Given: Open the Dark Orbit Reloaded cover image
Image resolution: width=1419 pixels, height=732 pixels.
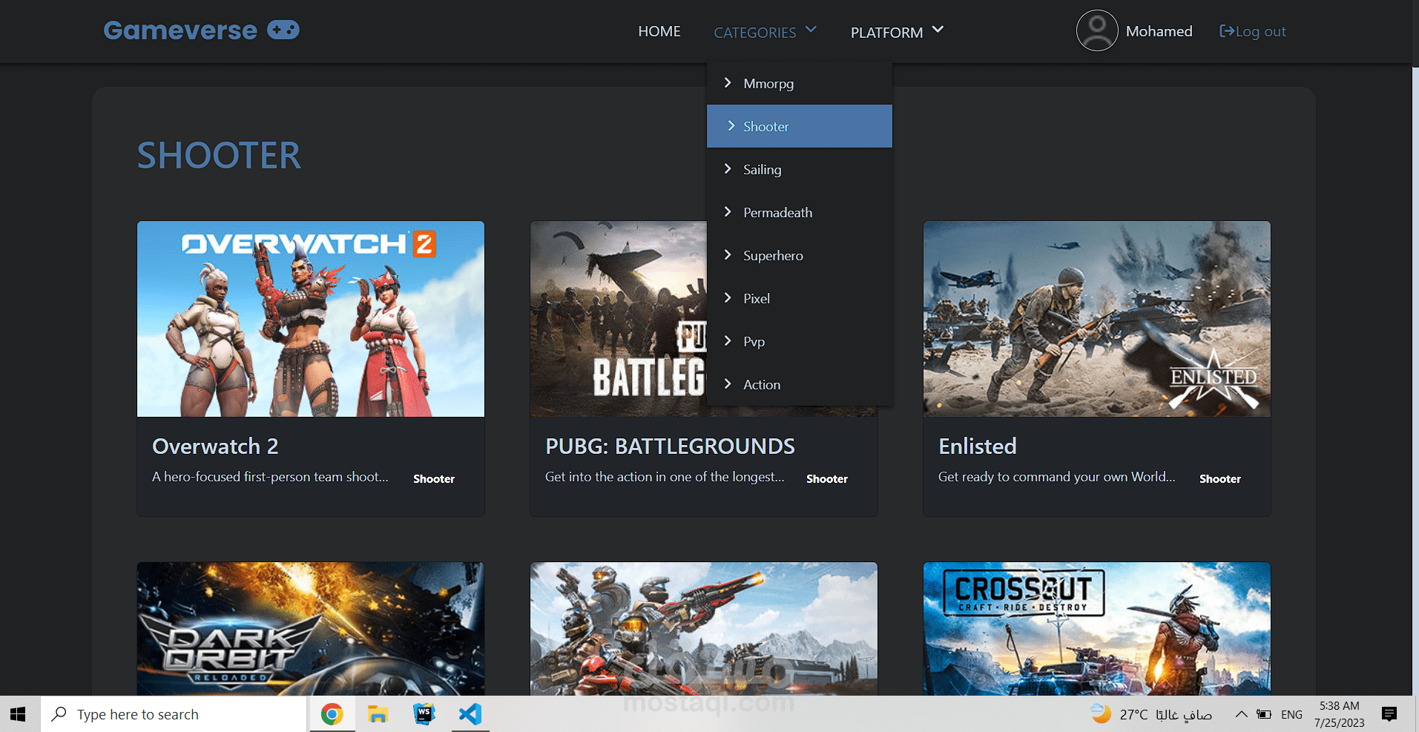Looking at the screenshot, I should point(311,629).
